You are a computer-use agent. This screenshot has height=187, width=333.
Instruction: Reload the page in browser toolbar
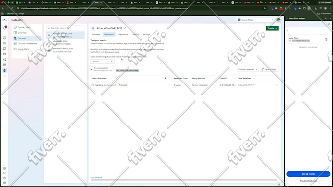(12, 8)
